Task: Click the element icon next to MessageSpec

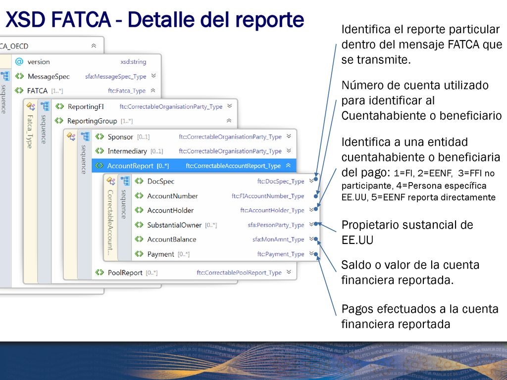Action: click(x=19, y=76)
